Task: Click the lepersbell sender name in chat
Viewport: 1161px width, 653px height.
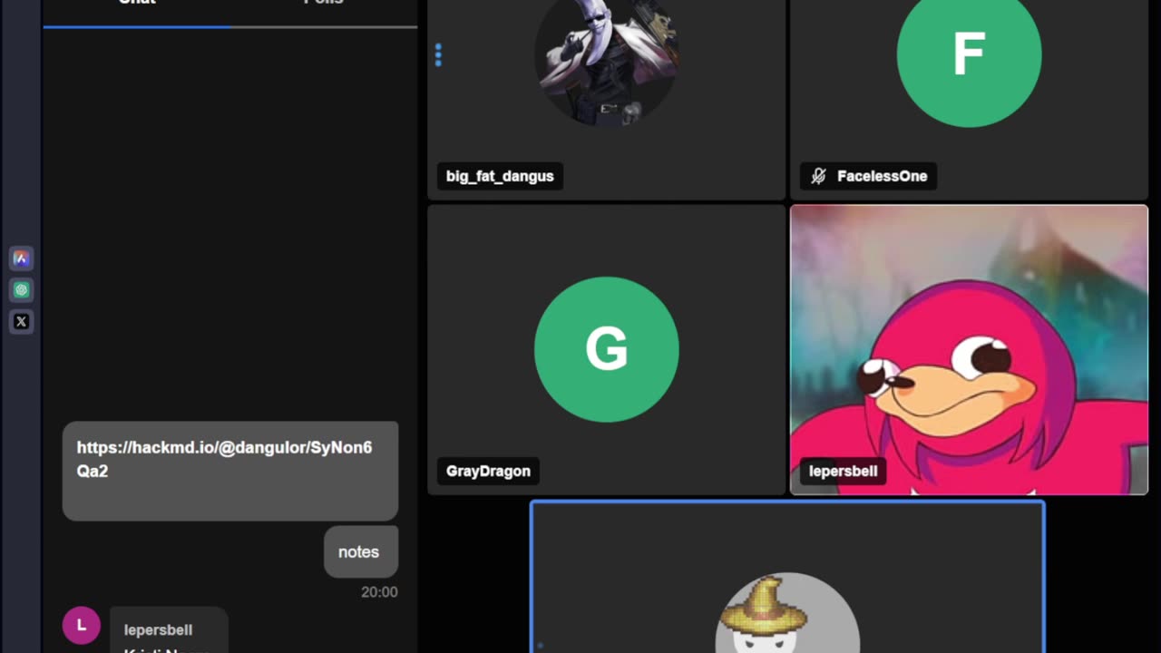Action: [158, 629]
